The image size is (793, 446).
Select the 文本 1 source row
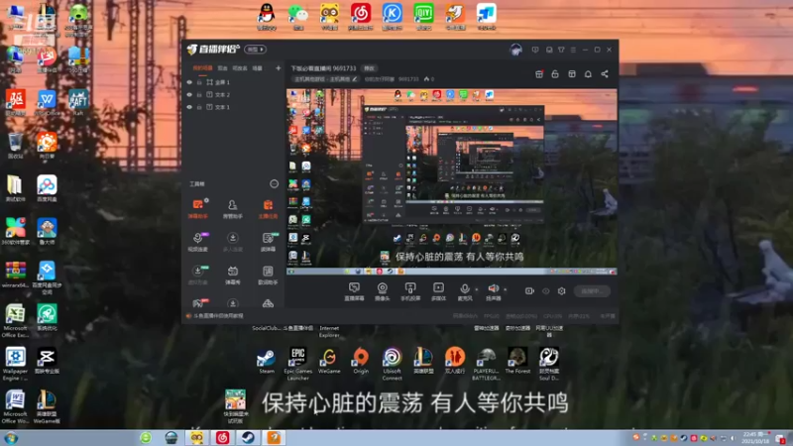point(233,107)
